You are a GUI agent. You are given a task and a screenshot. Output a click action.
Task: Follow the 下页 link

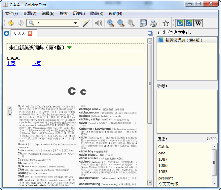point(37,63)
